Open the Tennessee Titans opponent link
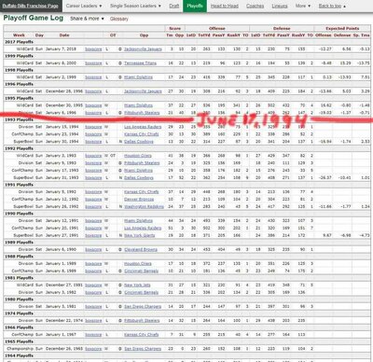 [140, 63]
